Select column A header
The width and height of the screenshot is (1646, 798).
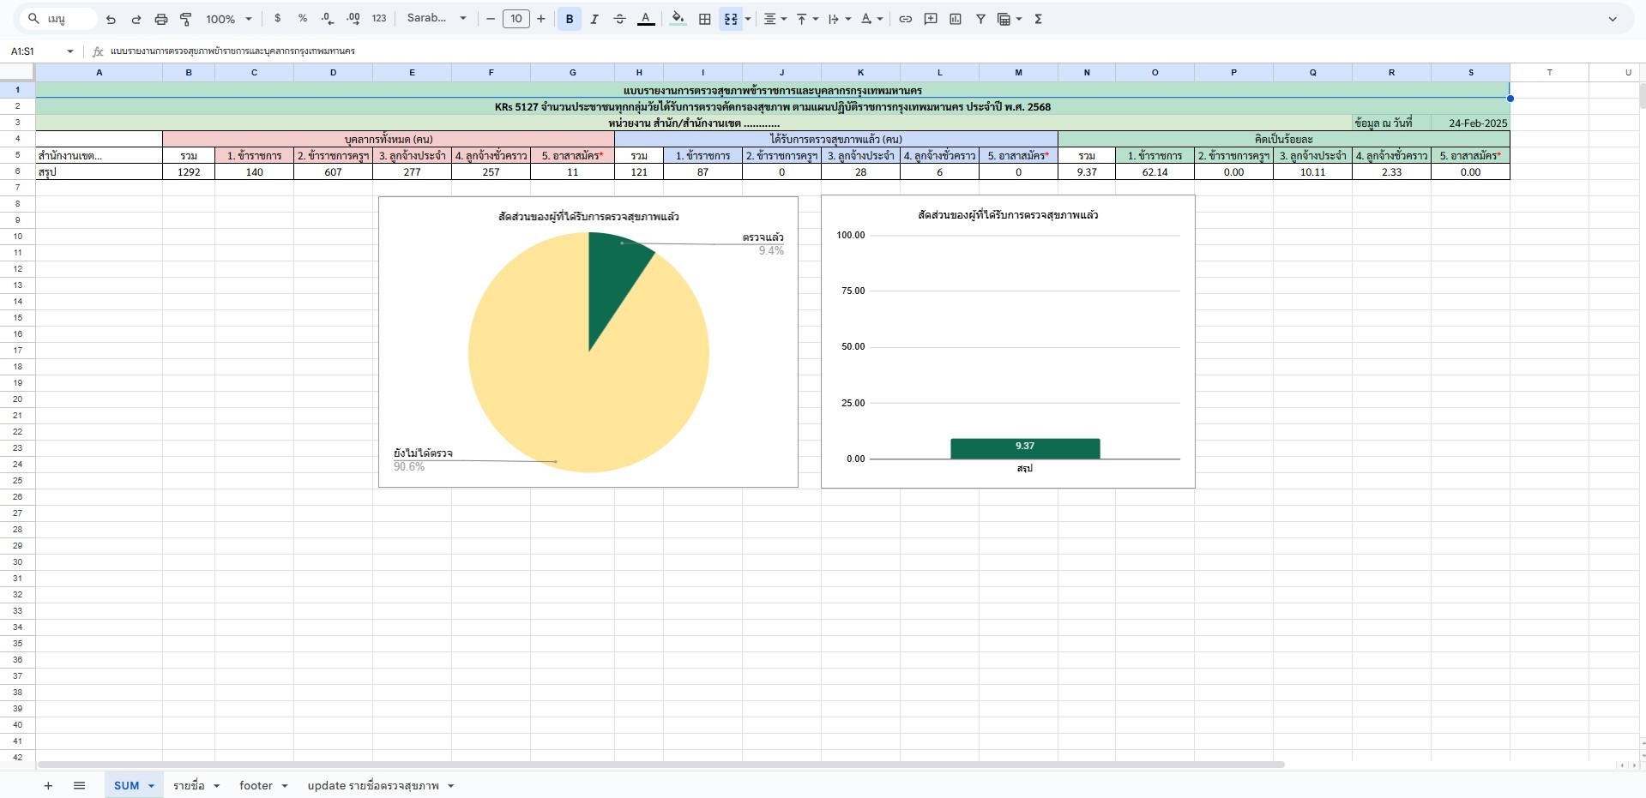pos(99,73)
